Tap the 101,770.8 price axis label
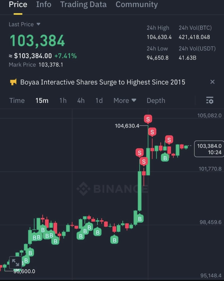 (x=210, y=169)
